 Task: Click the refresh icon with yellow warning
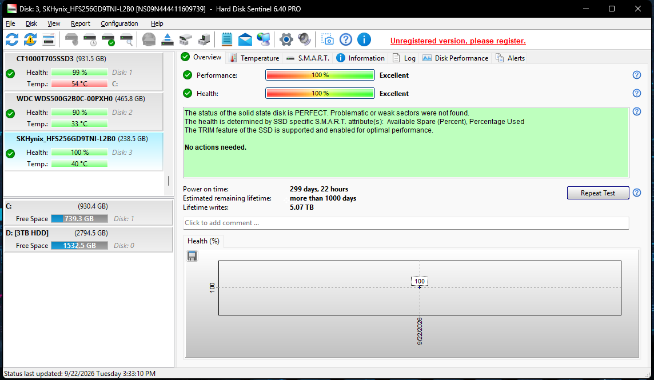coord(30,39)
